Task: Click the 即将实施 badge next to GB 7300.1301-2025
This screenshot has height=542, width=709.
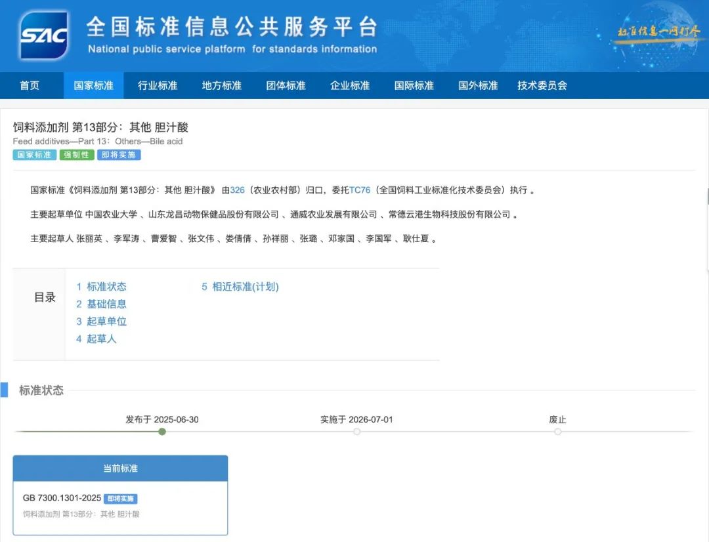Action: [121, 499]
